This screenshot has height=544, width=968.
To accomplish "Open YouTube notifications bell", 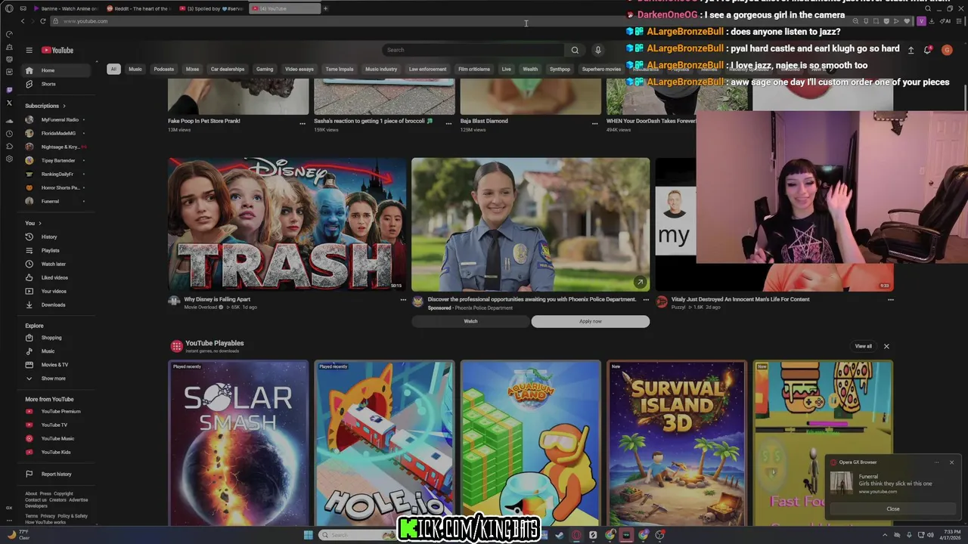I will click(x=927, y=50).
